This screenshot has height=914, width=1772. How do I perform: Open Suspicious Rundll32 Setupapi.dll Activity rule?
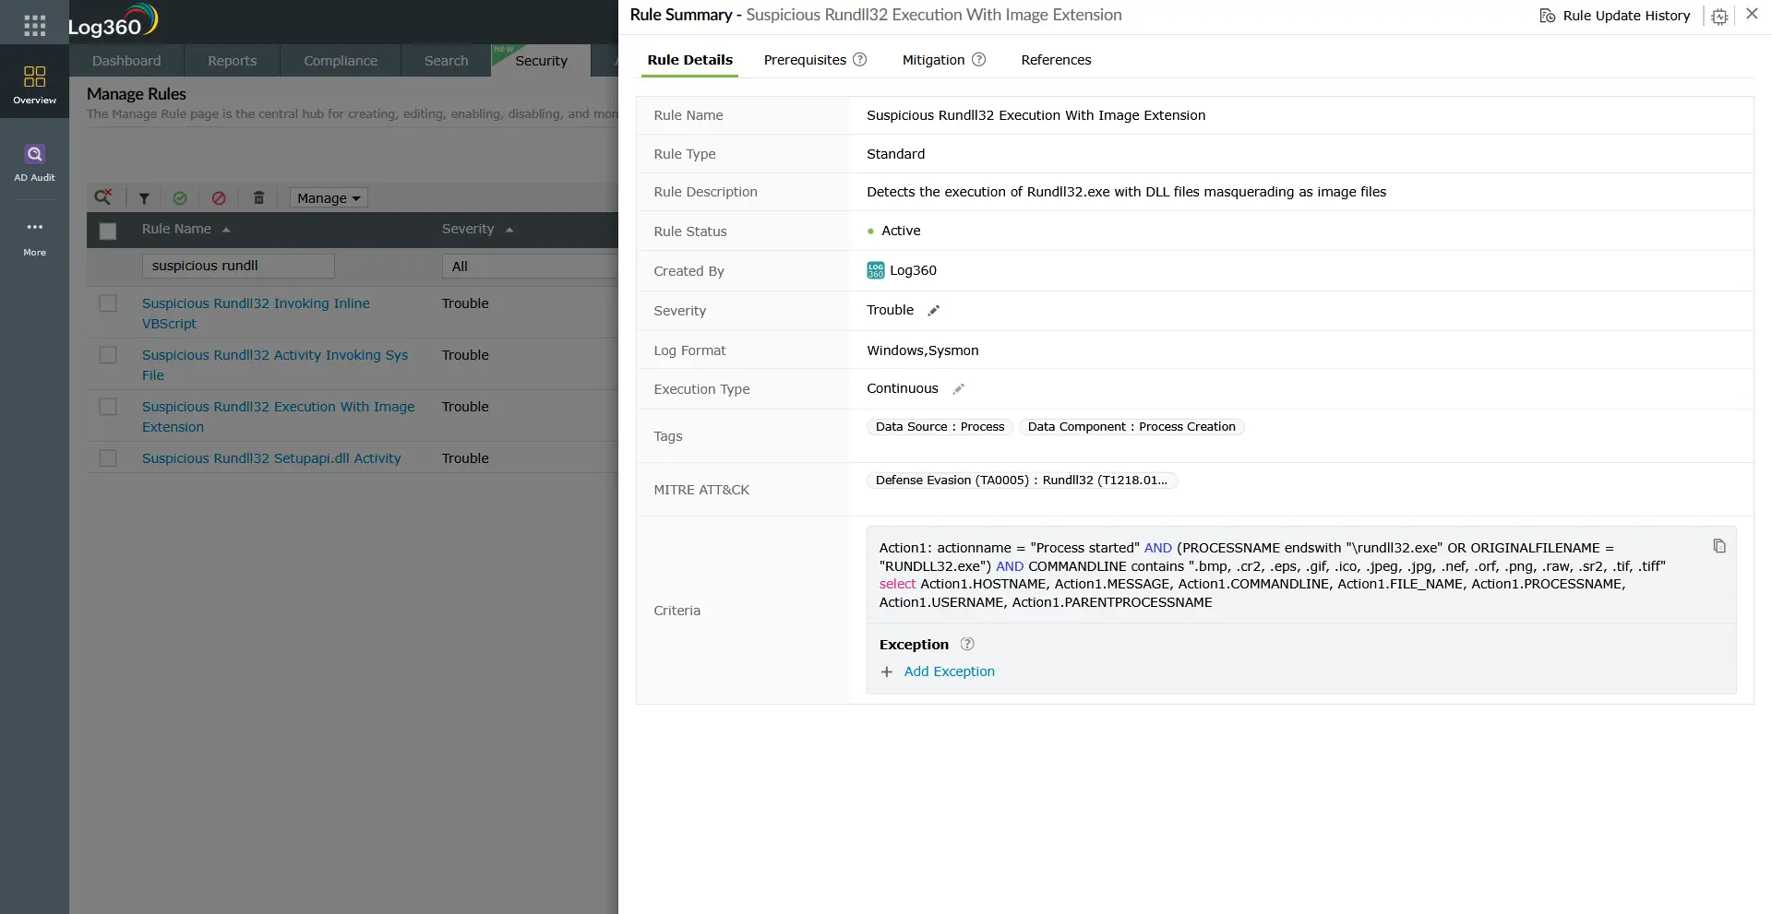[x=271, y=458]
